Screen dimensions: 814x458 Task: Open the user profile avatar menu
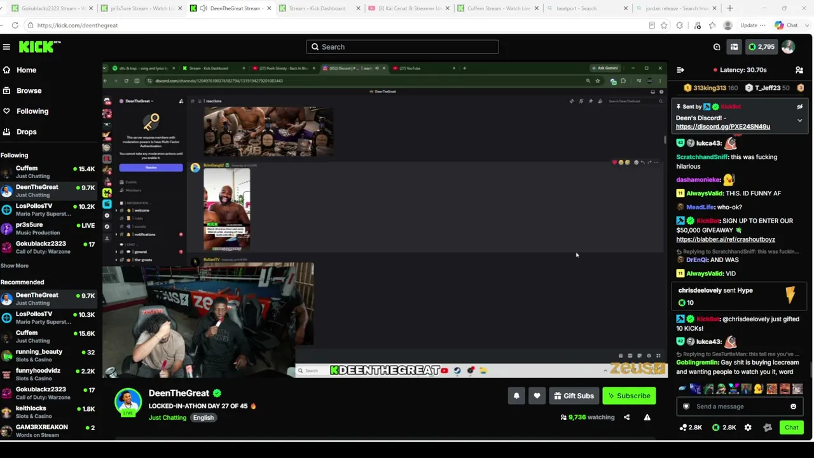(x=788, y=46)
